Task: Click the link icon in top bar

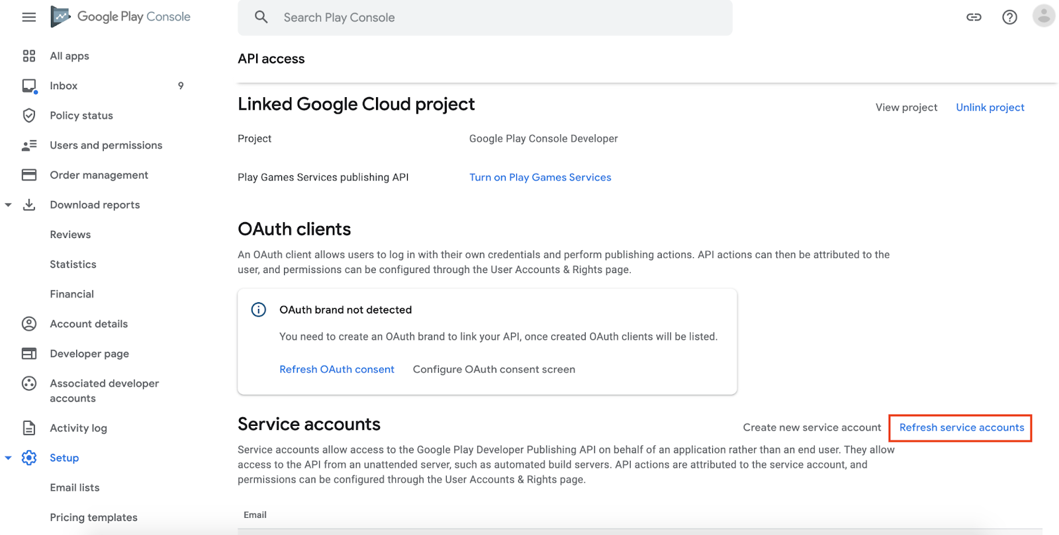Action: point(974,17)
